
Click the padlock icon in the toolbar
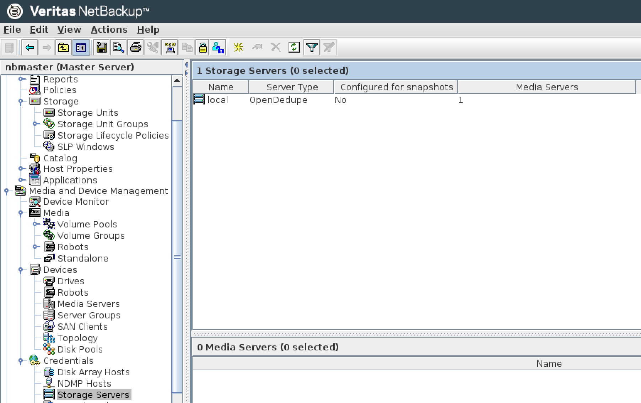203,47
